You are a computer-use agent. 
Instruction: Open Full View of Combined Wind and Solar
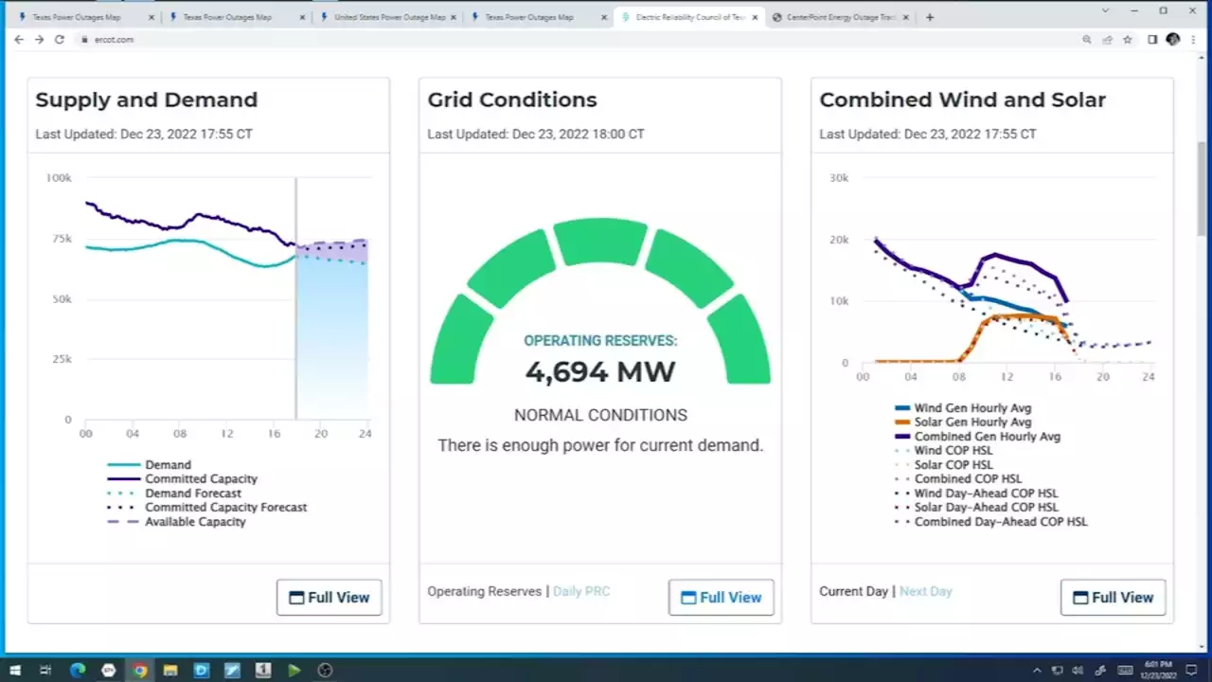click(x=1114, y=598)
